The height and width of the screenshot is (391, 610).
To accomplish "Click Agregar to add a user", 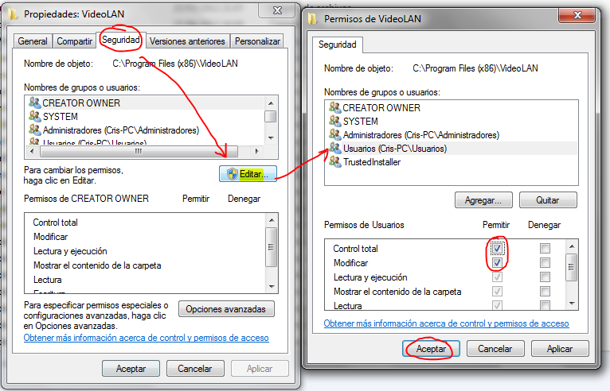I will coord(484,200).
